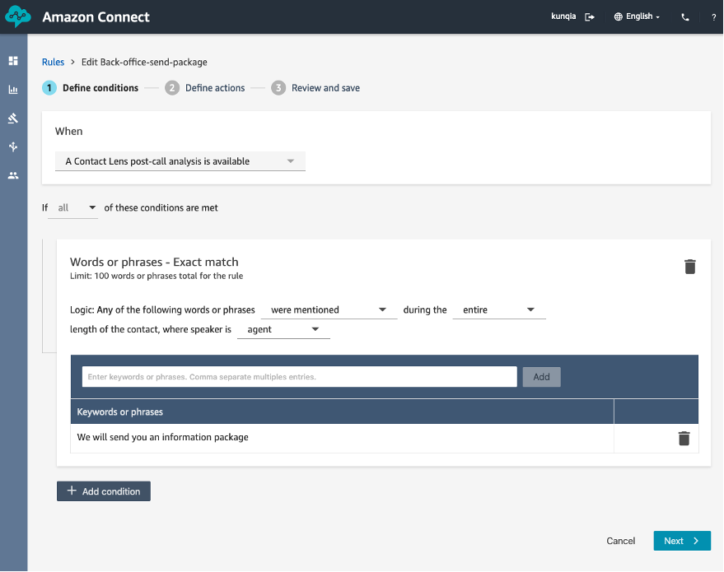Open the 'agent' speaker dropdown
Screen dimensions: 724x572
pyautogui.click(x=283, y=329)
